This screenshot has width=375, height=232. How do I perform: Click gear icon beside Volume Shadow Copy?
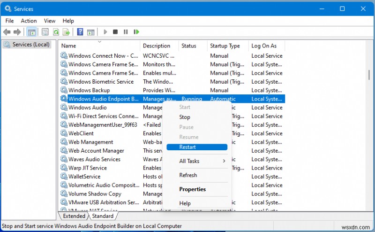point(64,193)
